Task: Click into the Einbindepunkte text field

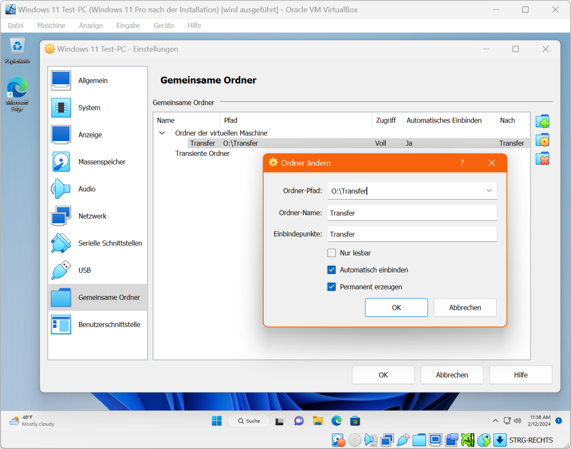Action: point(412,234)
